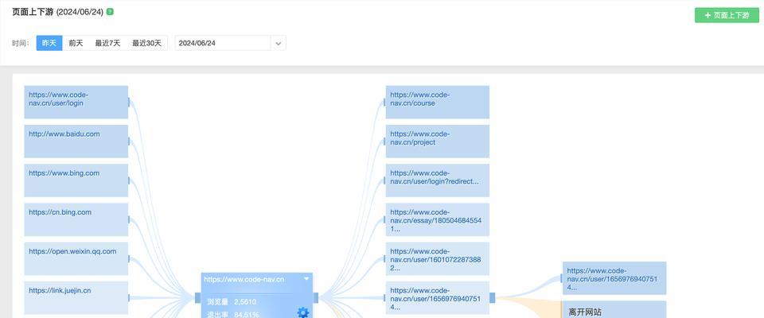Viewport: 764px width, 318px height.
Task: Click the left connector handle of center node
Action: click(198, 297)
